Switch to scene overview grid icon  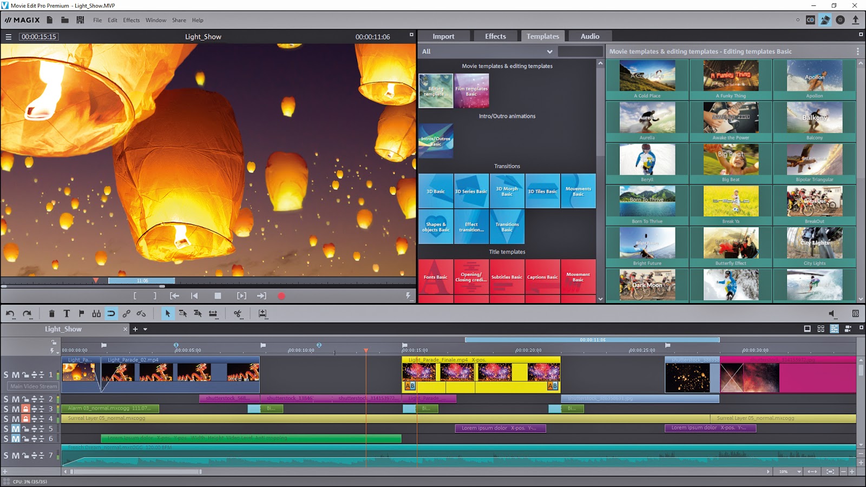pyautogui.click(x=821, y=328)
